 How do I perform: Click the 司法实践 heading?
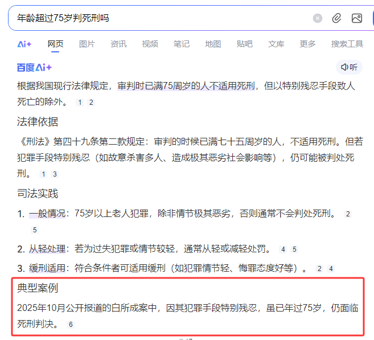38,194
